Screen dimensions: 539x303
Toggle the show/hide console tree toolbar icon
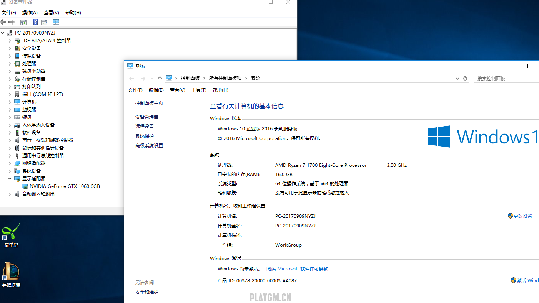click(23, 22)
